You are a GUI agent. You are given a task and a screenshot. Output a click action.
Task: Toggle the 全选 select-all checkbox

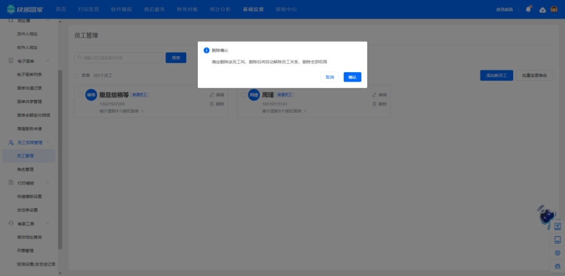point(77,75)
